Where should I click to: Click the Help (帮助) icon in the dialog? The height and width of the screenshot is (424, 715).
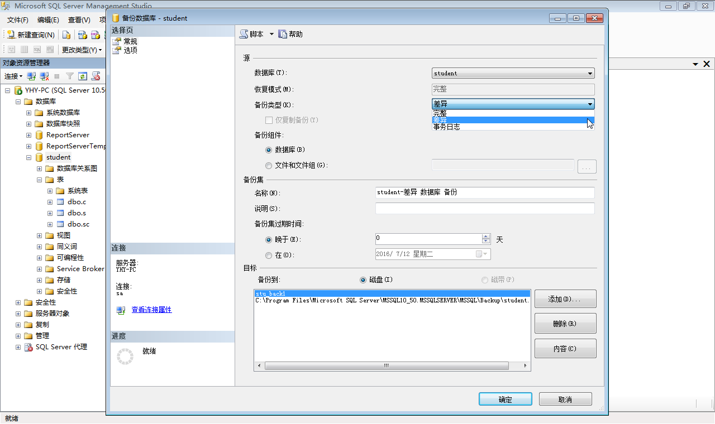click(283, 34)
